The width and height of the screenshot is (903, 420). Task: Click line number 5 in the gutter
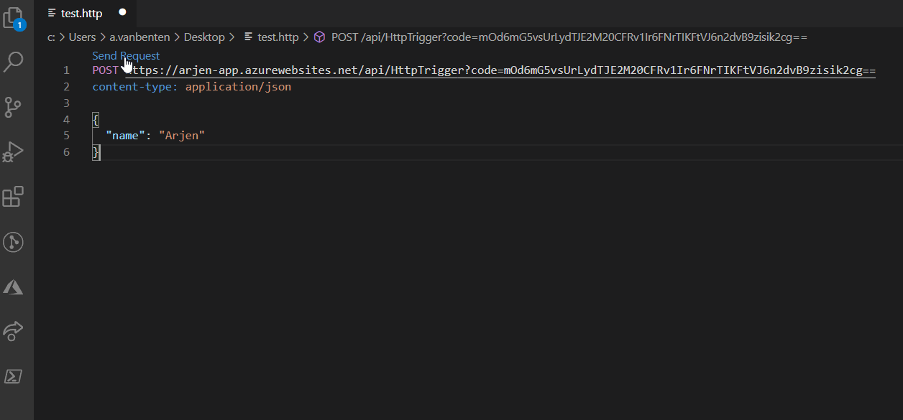click(x=67, y=136)
